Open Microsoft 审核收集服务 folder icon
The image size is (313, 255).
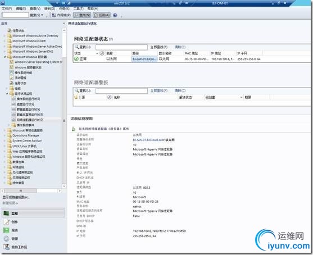[x=10, y=130]
